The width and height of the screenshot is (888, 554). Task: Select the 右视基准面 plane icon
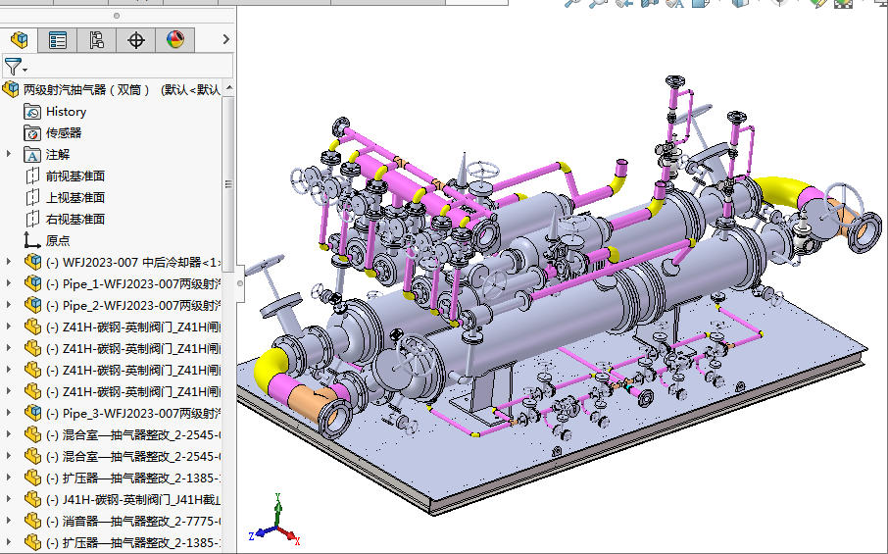pos(32,220)
